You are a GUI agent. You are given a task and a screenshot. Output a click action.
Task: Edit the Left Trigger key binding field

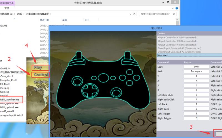tap(196, 114)
